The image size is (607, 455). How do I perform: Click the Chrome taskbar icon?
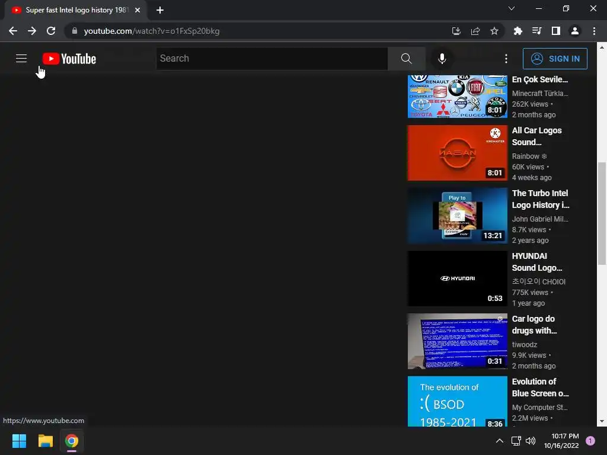coord(72,441)
